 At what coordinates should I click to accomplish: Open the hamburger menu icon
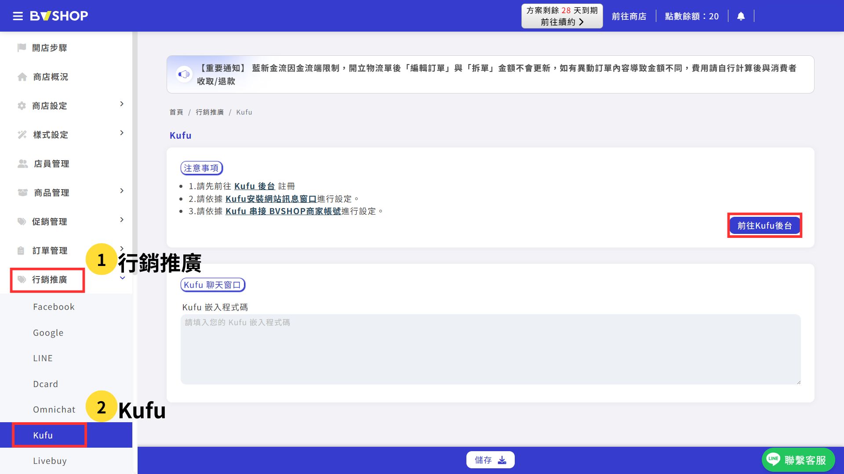tap(18, 16)
